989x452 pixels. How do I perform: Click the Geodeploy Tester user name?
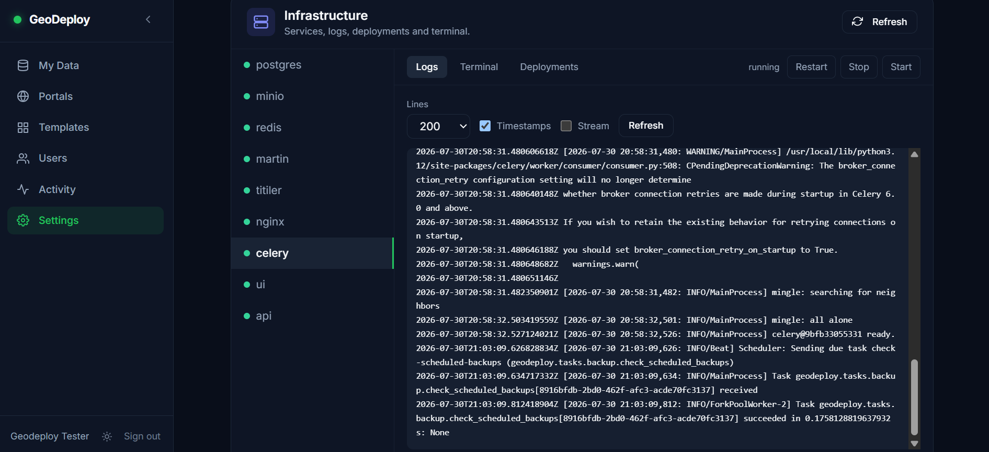tap(50, 436)
